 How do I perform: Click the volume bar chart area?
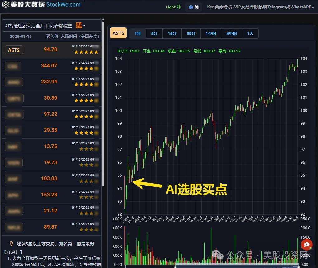[211, 246]
